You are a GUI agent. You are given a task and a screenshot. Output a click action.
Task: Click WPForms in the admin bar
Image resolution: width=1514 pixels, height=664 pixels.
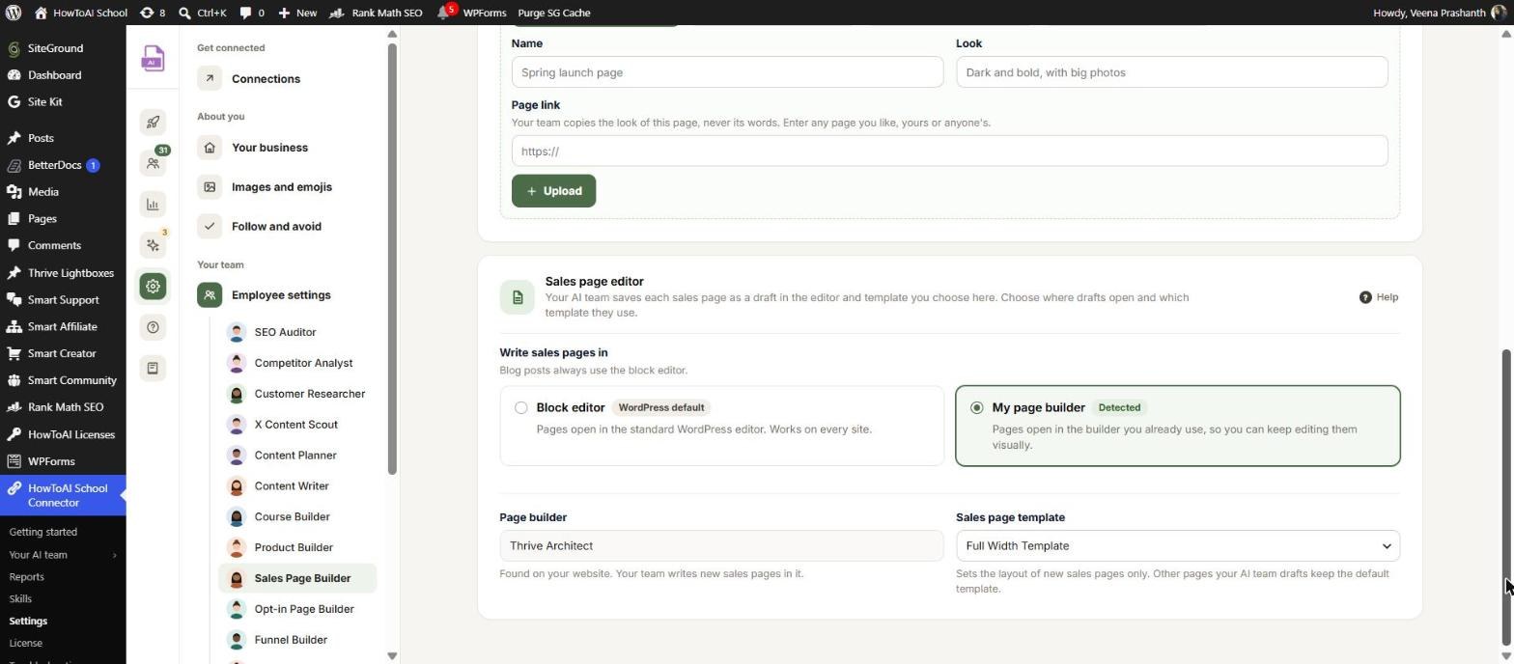pyautogui.click(x=485, y=13)
